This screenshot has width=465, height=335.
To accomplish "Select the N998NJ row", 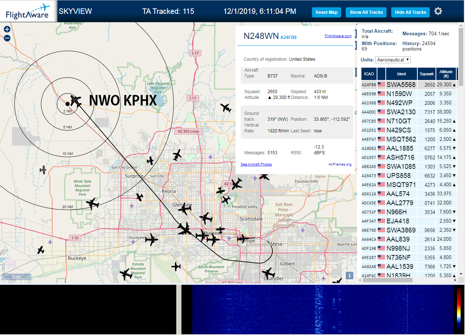I will (409, 248).
